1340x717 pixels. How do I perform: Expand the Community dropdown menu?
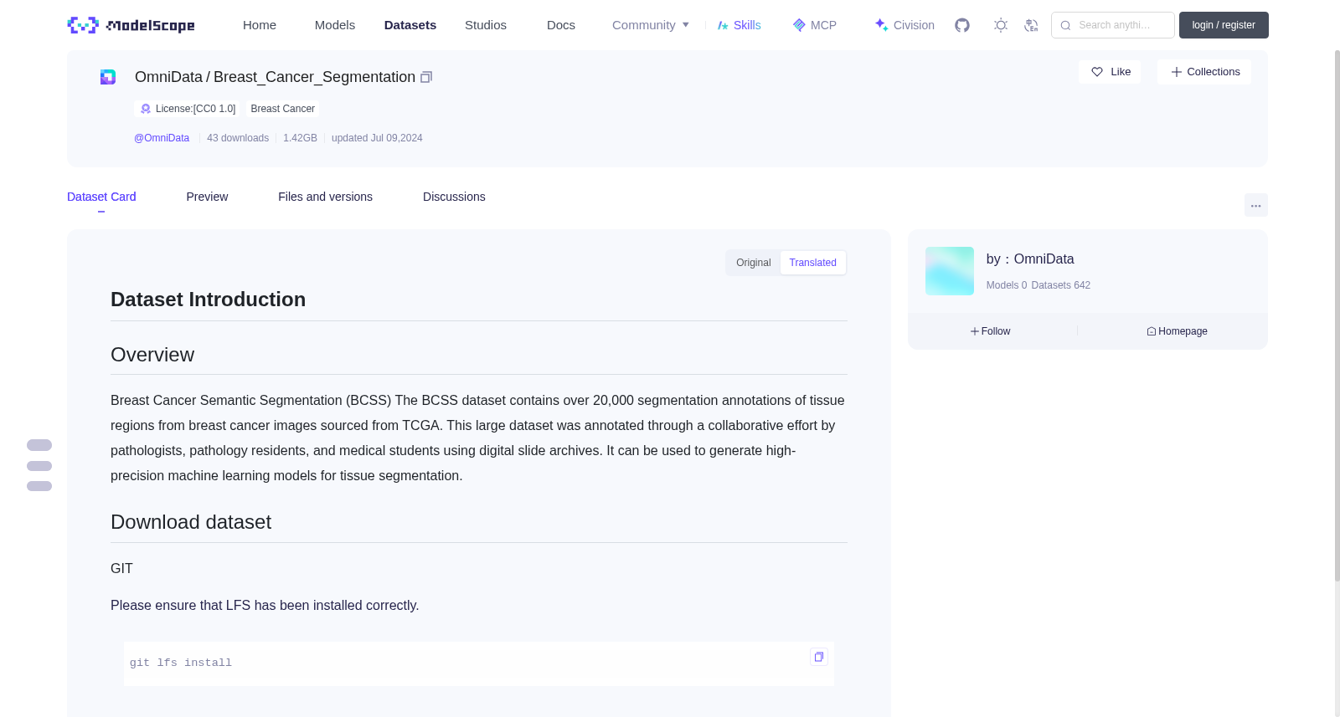(651, 25)
